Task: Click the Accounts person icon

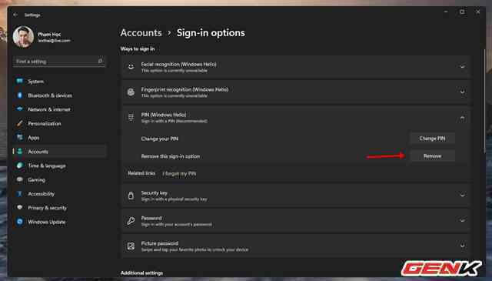Action: tap(20, 151)
